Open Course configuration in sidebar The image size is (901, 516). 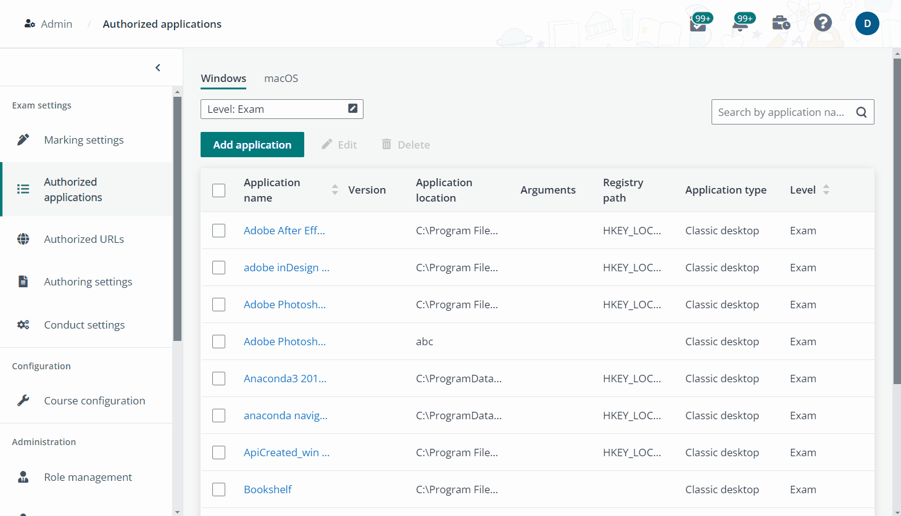pyautogui.click(x=94, y=401)
